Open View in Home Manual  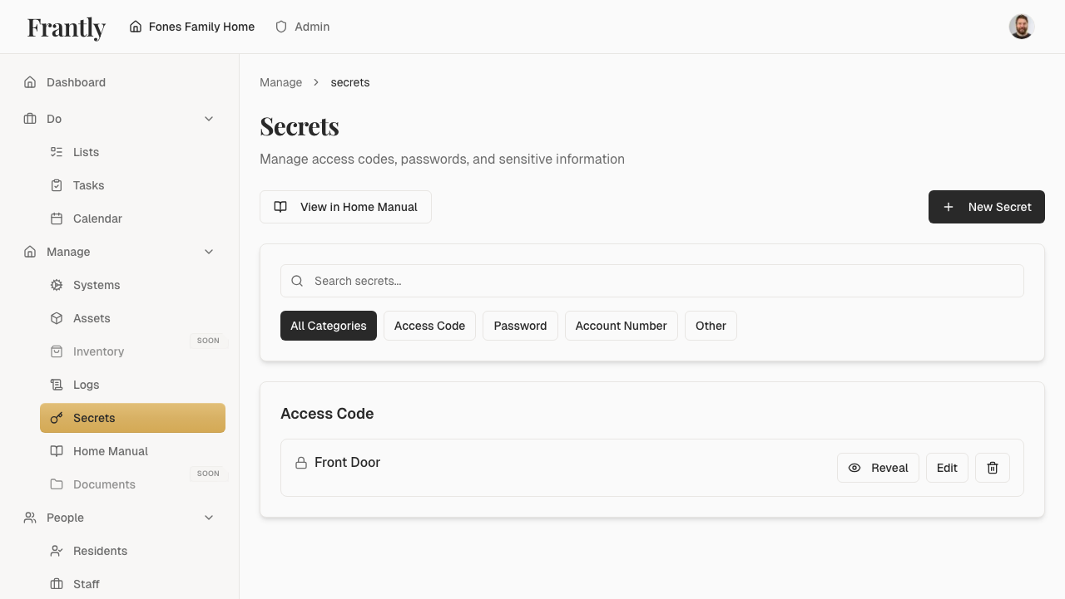pyautogui.click(x=345, y=207)
